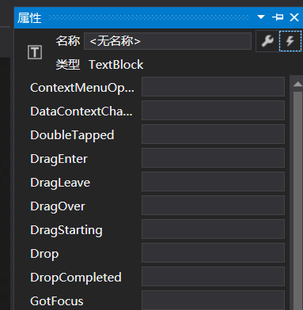Viewport: 303px width, 310px height.
Task: Click the GotFocus event input box
Action: tap(213, 301)
